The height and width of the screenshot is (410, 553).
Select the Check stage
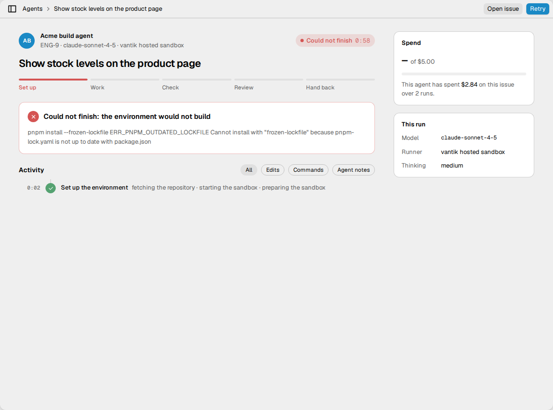[x=197, y=85]
